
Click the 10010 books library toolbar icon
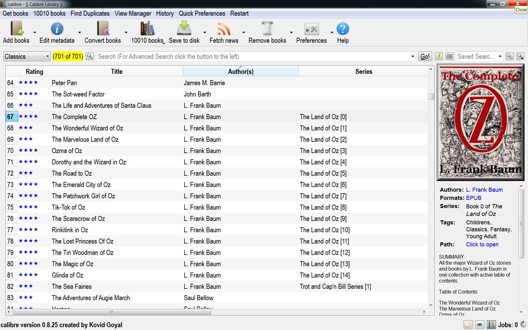[147, 29]
